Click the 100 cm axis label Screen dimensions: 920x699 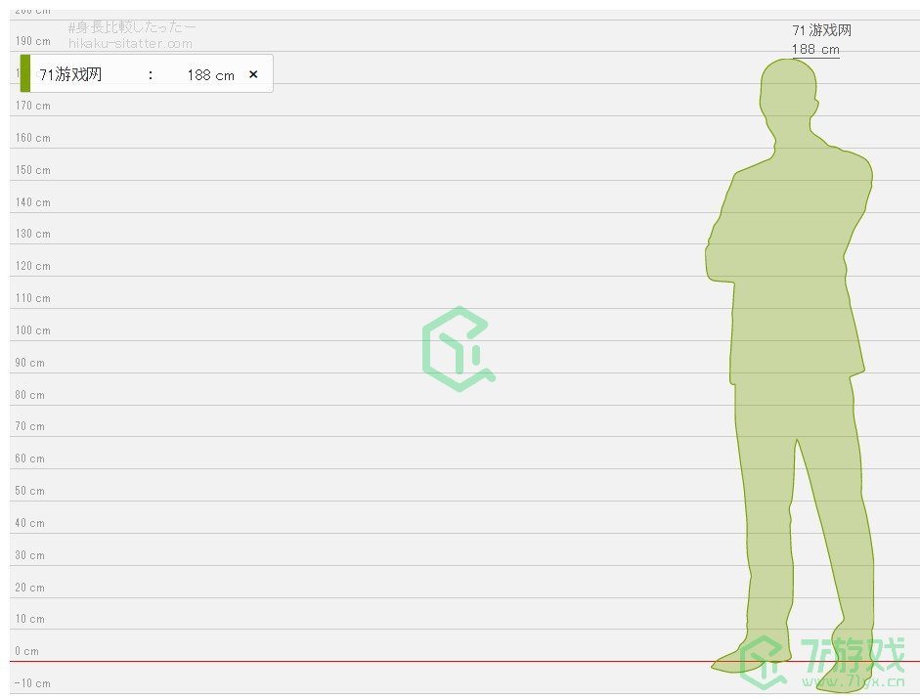tap(32, 330)
